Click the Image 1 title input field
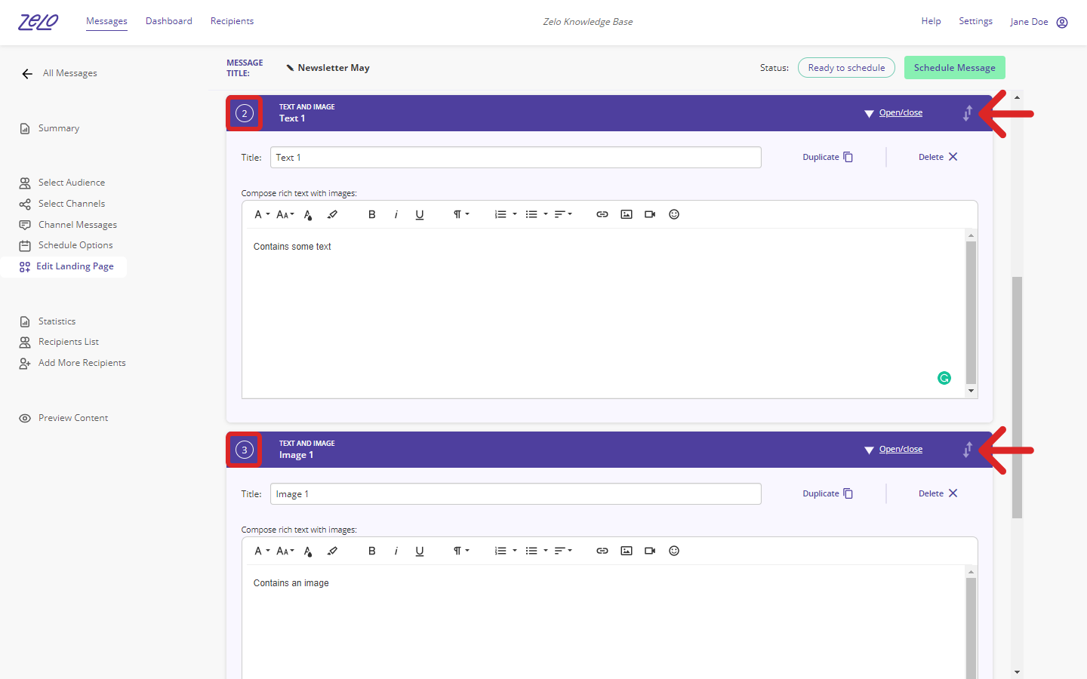This screenshot has width=1087, height=679. coord(516,494)
